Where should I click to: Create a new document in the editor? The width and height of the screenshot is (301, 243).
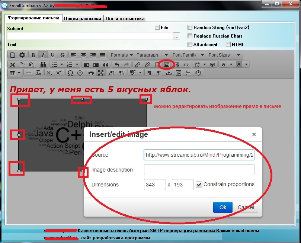pos(13,55)
